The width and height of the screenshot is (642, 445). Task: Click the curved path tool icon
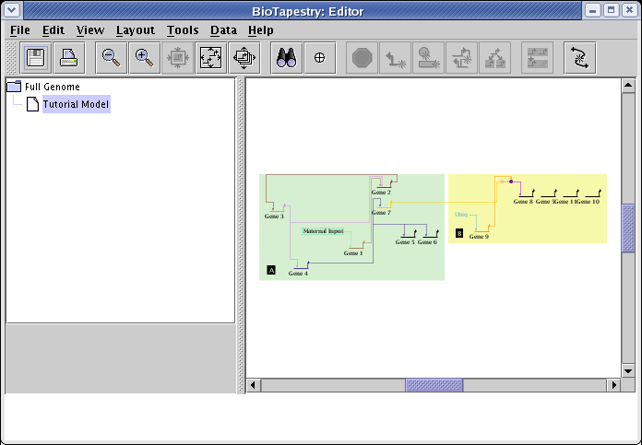coord(579,58)
